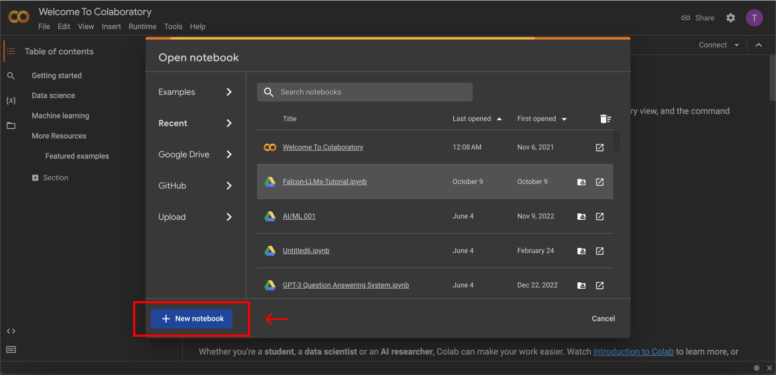Go to Machine learning in contents
This screenshot has height=375, width=776.
click(60, 116)
